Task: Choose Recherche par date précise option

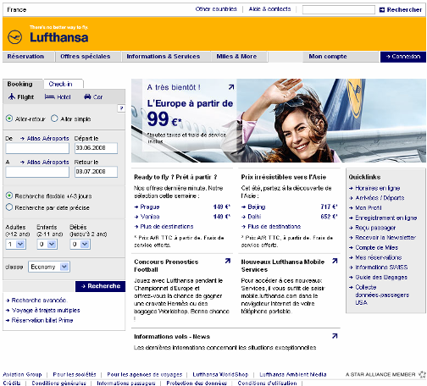Action: (9, 207)
